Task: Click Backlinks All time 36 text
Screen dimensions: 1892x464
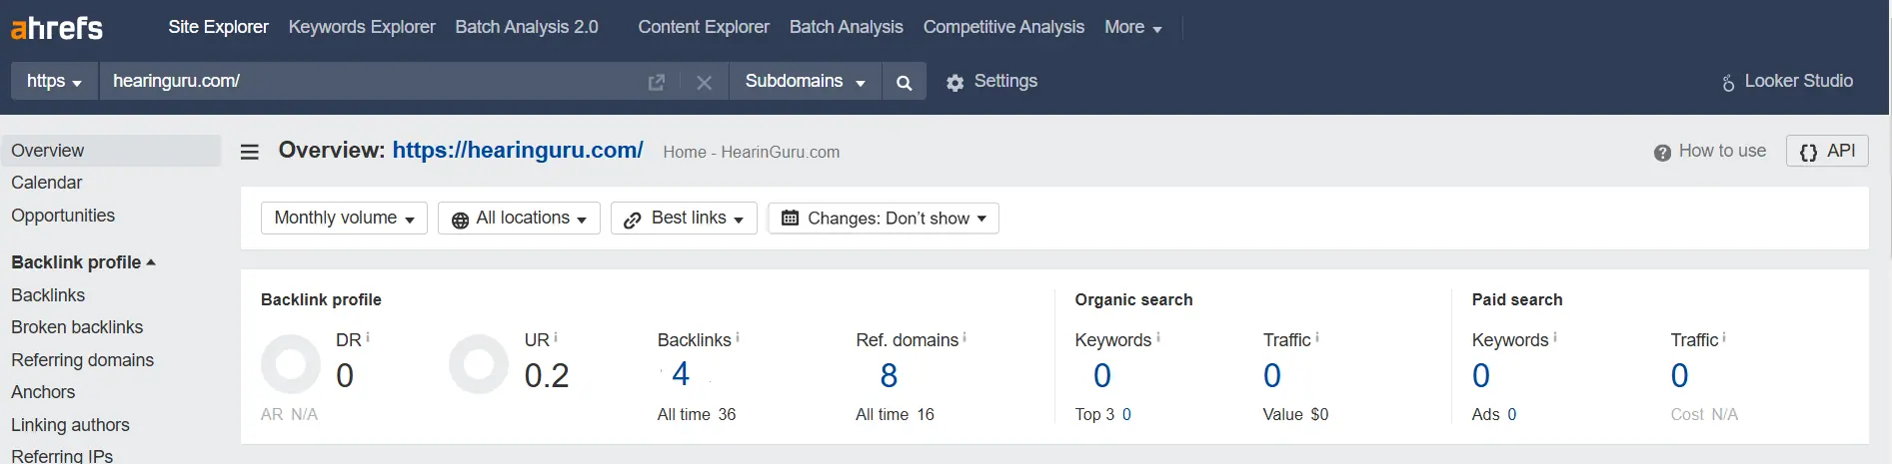Action: point(697,414)
